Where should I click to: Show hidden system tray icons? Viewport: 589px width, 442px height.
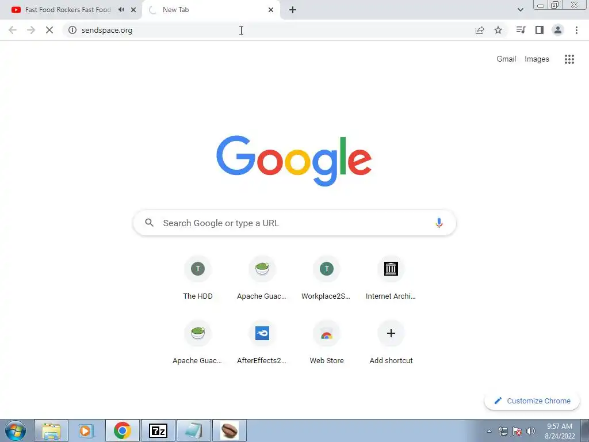[x=489, y=431]
